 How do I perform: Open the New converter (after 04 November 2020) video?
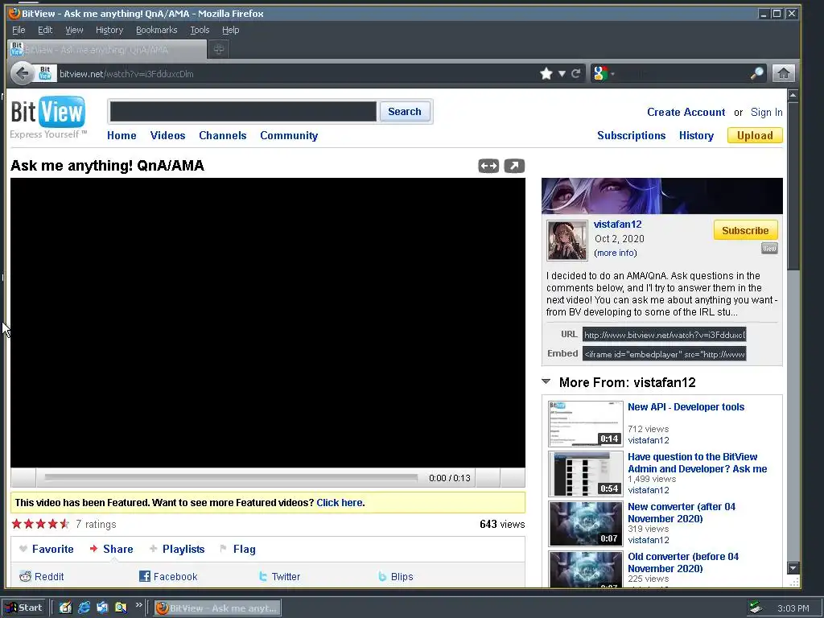(682, 513)
